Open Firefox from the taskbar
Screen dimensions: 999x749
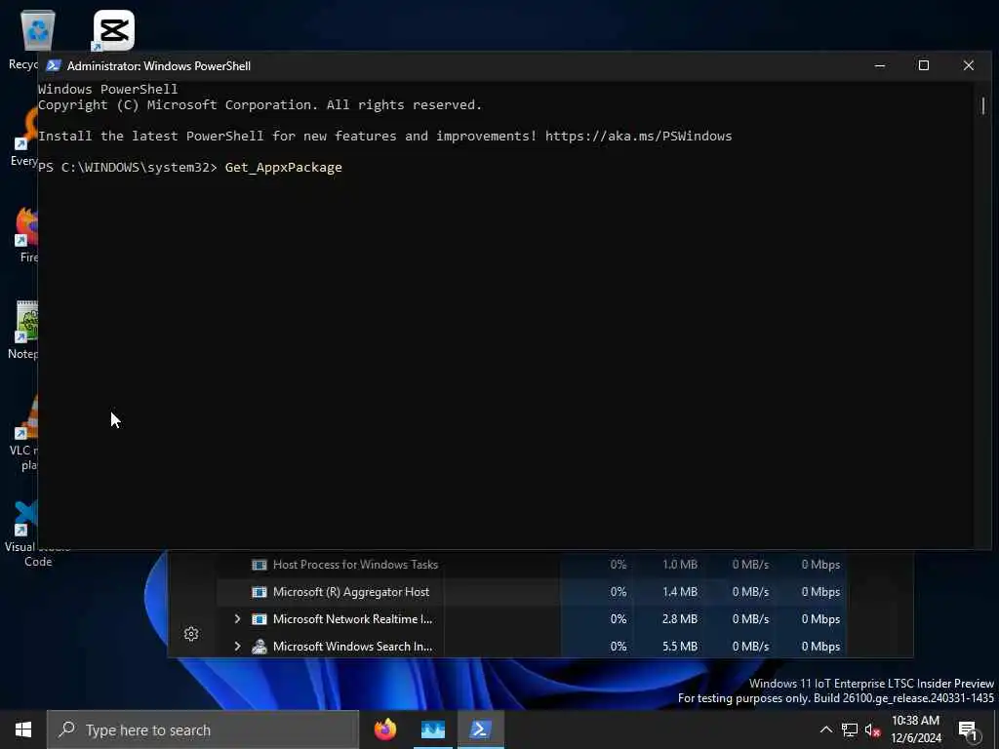pos(385,729)
